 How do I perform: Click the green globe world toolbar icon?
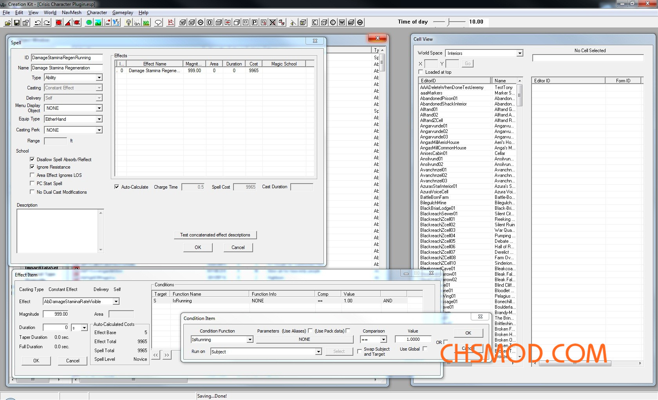(89, 22)
